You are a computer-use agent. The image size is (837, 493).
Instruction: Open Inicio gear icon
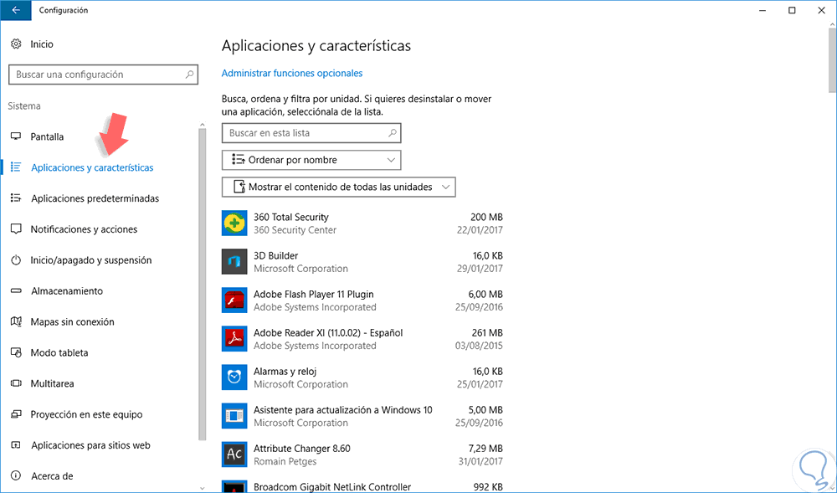coord(16,44)
